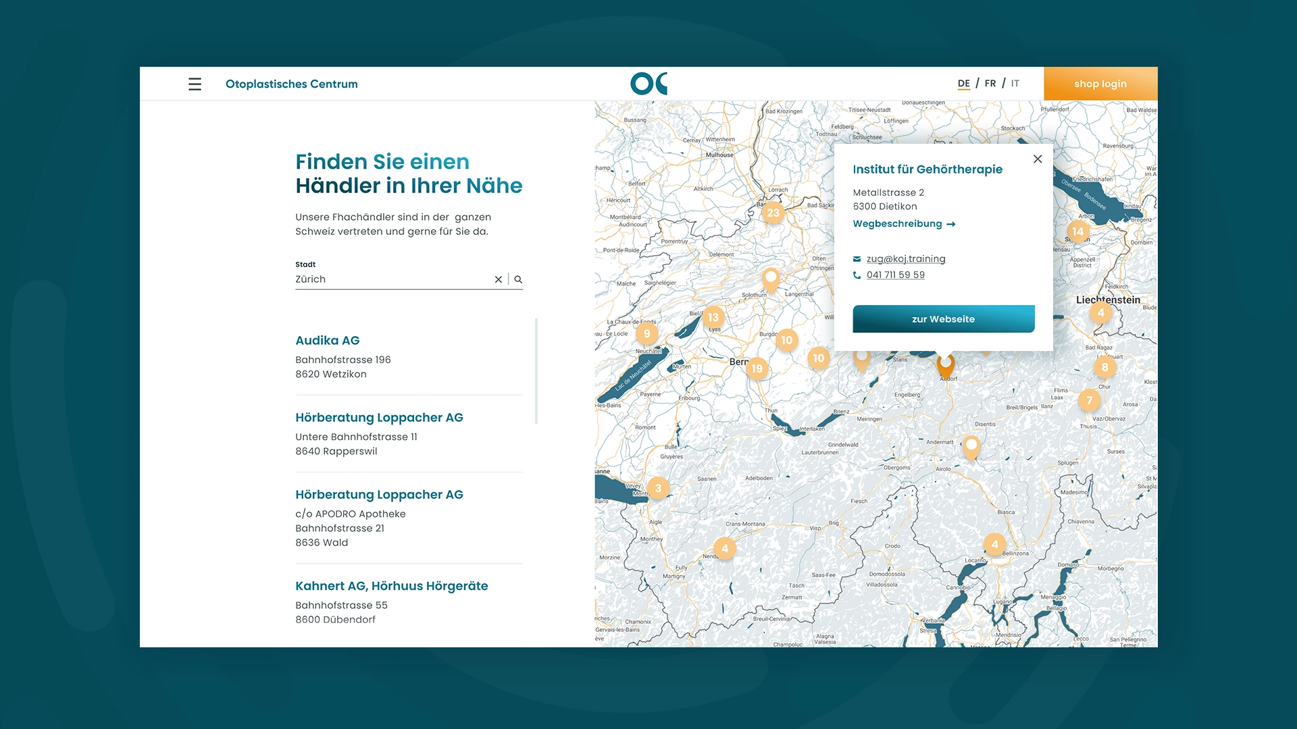Screen dimensions: 1297x729
Task: Open zur Webseite button
Action: [943, 319]
